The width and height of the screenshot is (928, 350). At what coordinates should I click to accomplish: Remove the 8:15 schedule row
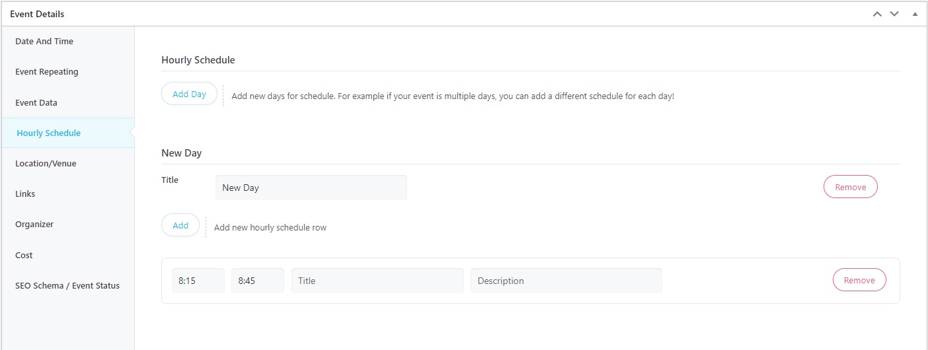(859, 280)
